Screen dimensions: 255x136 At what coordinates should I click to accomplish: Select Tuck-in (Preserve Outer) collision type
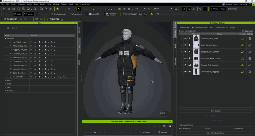tap(193, 28)
